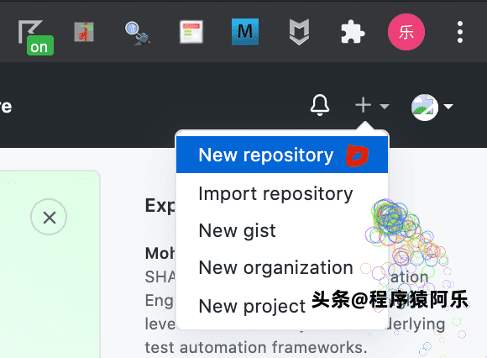Expand the arrow next to plus icon
487x358 pixels.
pyautogui.click(x=385, y=107)
